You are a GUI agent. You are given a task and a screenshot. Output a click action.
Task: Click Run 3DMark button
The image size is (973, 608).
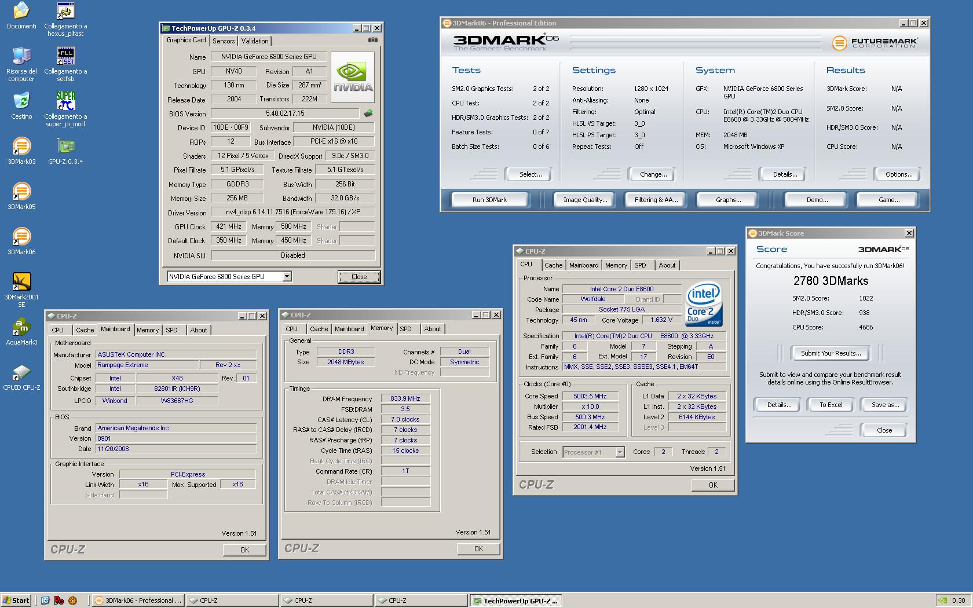pyautogui.click(x=489, y=200)
